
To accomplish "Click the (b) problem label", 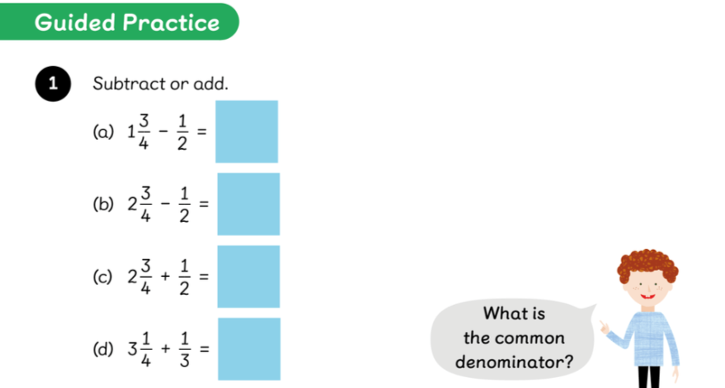I will tap(103, 205).
